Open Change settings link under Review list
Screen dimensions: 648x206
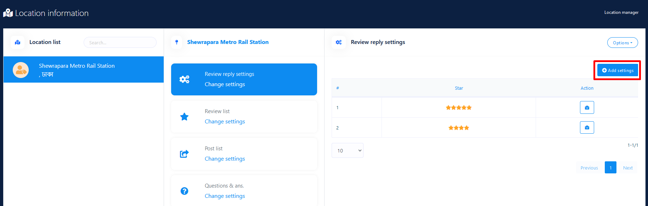click(225, 122)
